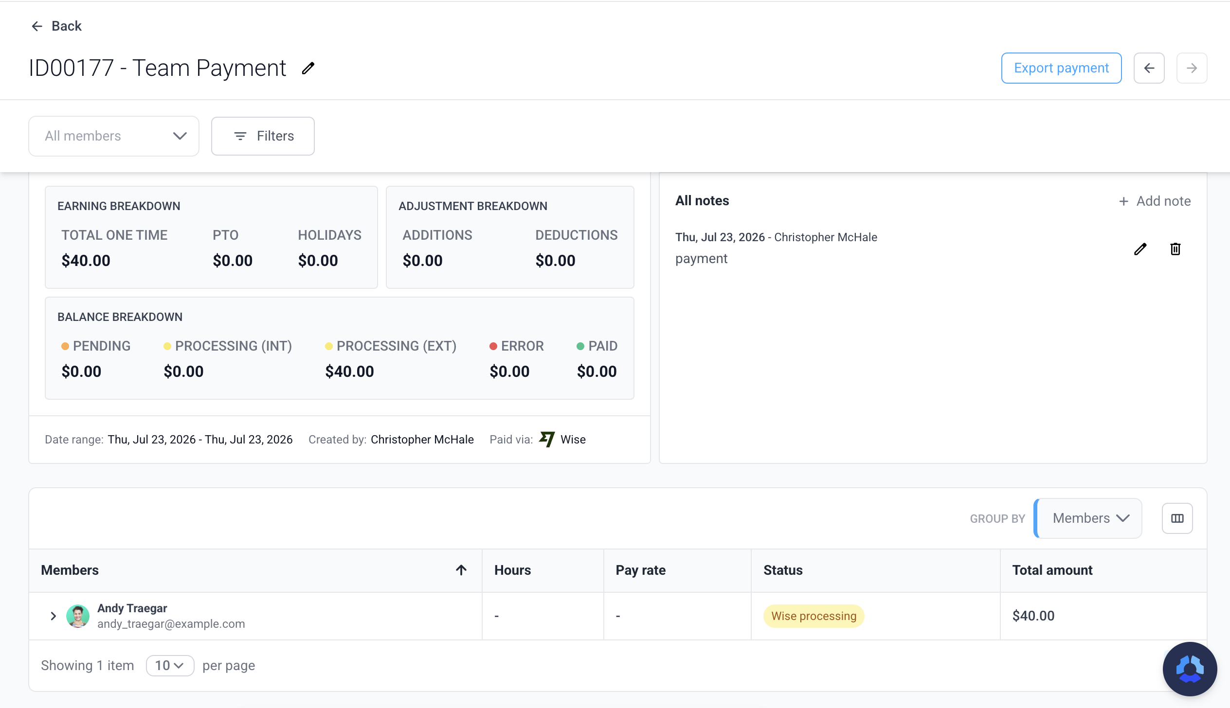Click the Christopher McHale creator name
The image size is (1230, 708).
422,440
